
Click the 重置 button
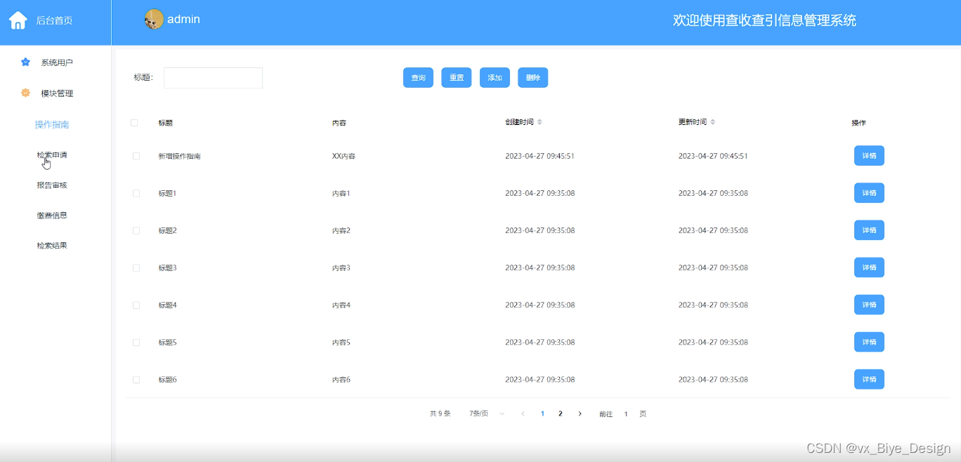[457, 78]
